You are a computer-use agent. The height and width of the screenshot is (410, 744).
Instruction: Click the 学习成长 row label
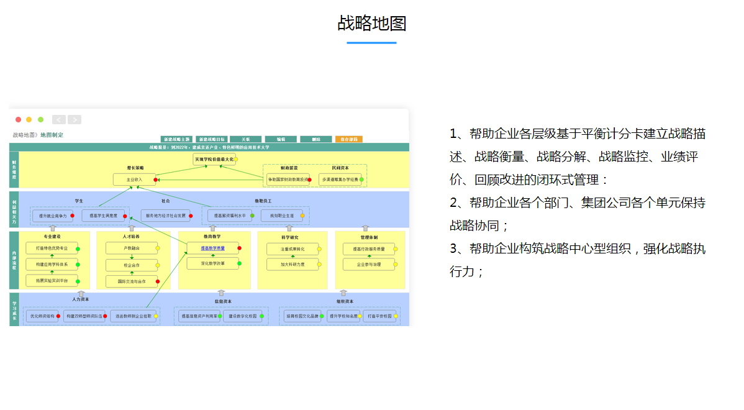[14, 309]
